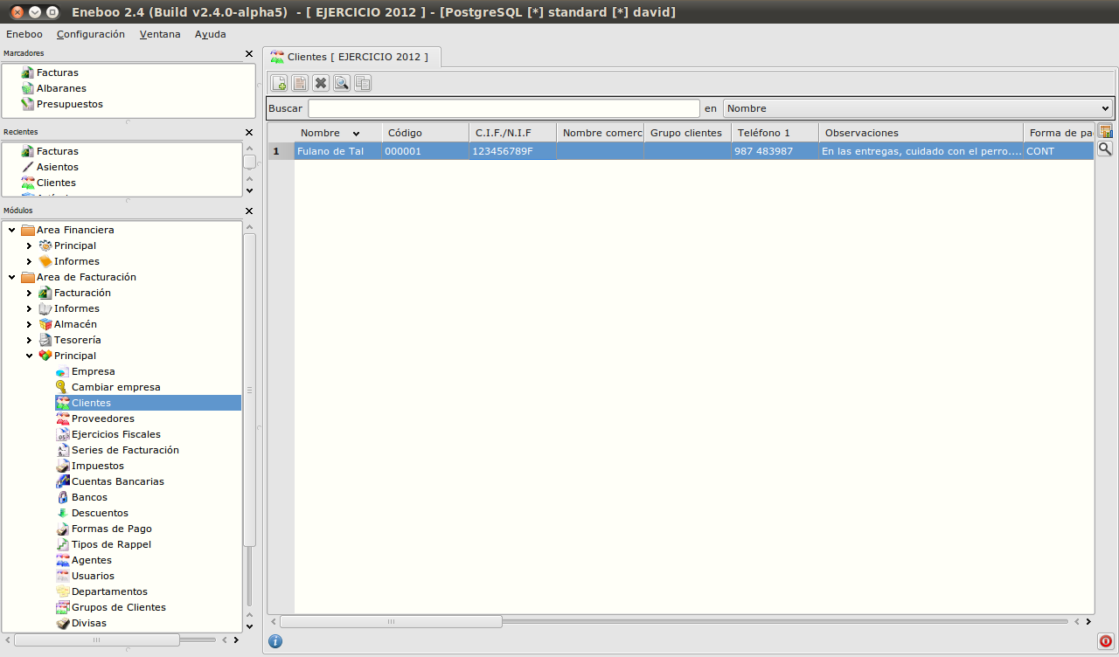
Task: Edit the selected client record
Action: click(300, 83)
